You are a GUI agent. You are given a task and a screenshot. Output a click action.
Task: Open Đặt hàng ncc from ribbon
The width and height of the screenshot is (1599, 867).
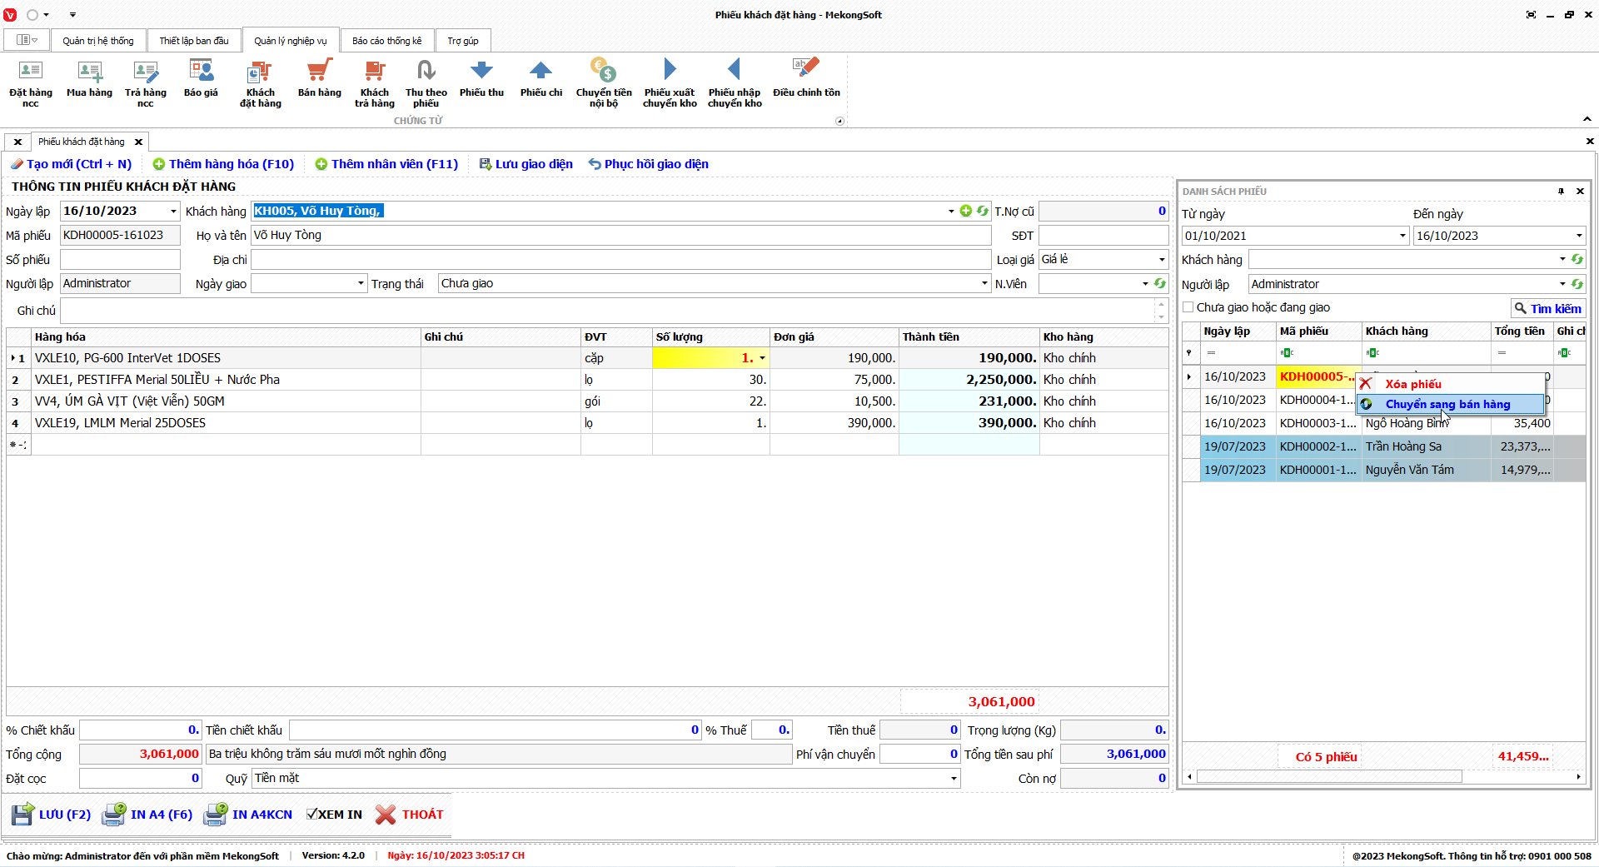[x=30, y=82]
